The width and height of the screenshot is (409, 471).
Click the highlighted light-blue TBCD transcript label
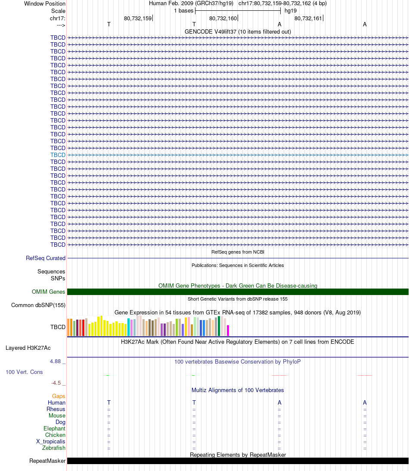pos(58,155)
